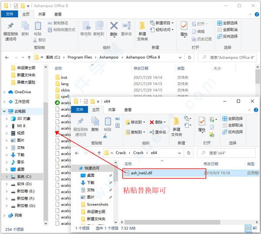Click Move to (移动到) in Ashampoo window ribbon
Screen dimensions: 261x234
click(x=86, y=29)
